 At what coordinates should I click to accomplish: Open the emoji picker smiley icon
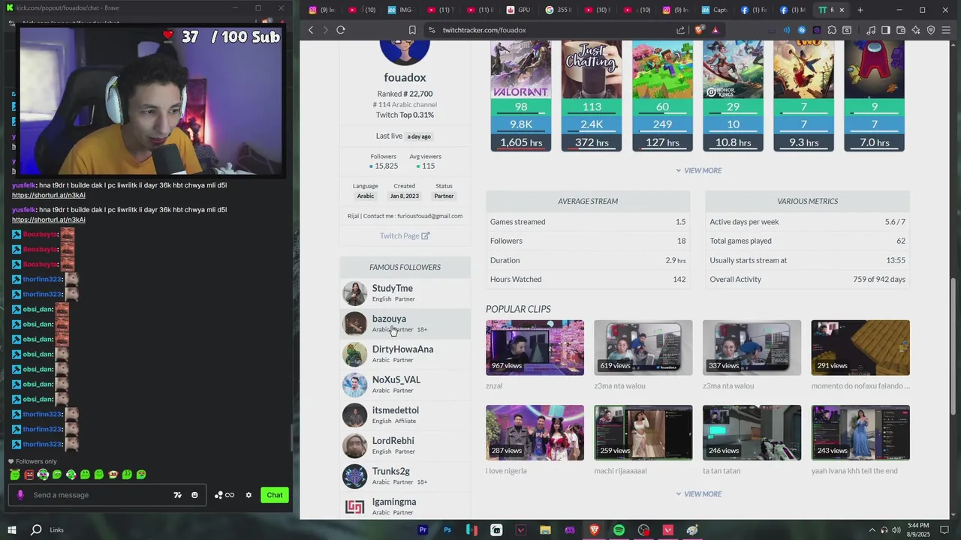coord(194,495)
